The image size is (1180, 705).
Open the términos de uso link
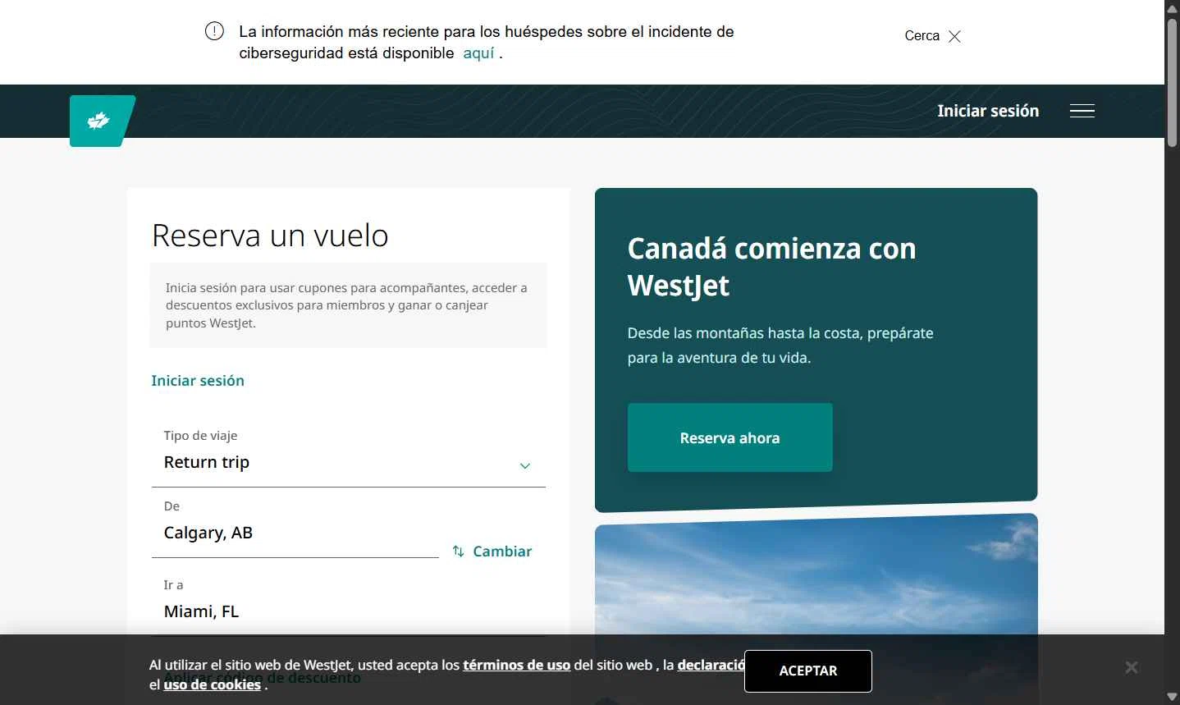coord(516,665)
